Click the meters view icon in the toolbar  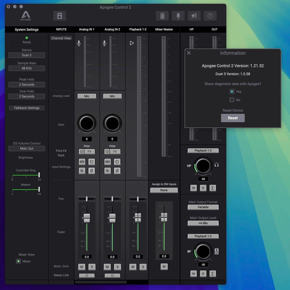162,16
